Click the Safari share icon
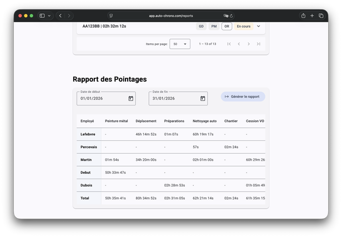The height and width of the screenshot is (237, 342). pyautogui.click(x=303, y=16)
